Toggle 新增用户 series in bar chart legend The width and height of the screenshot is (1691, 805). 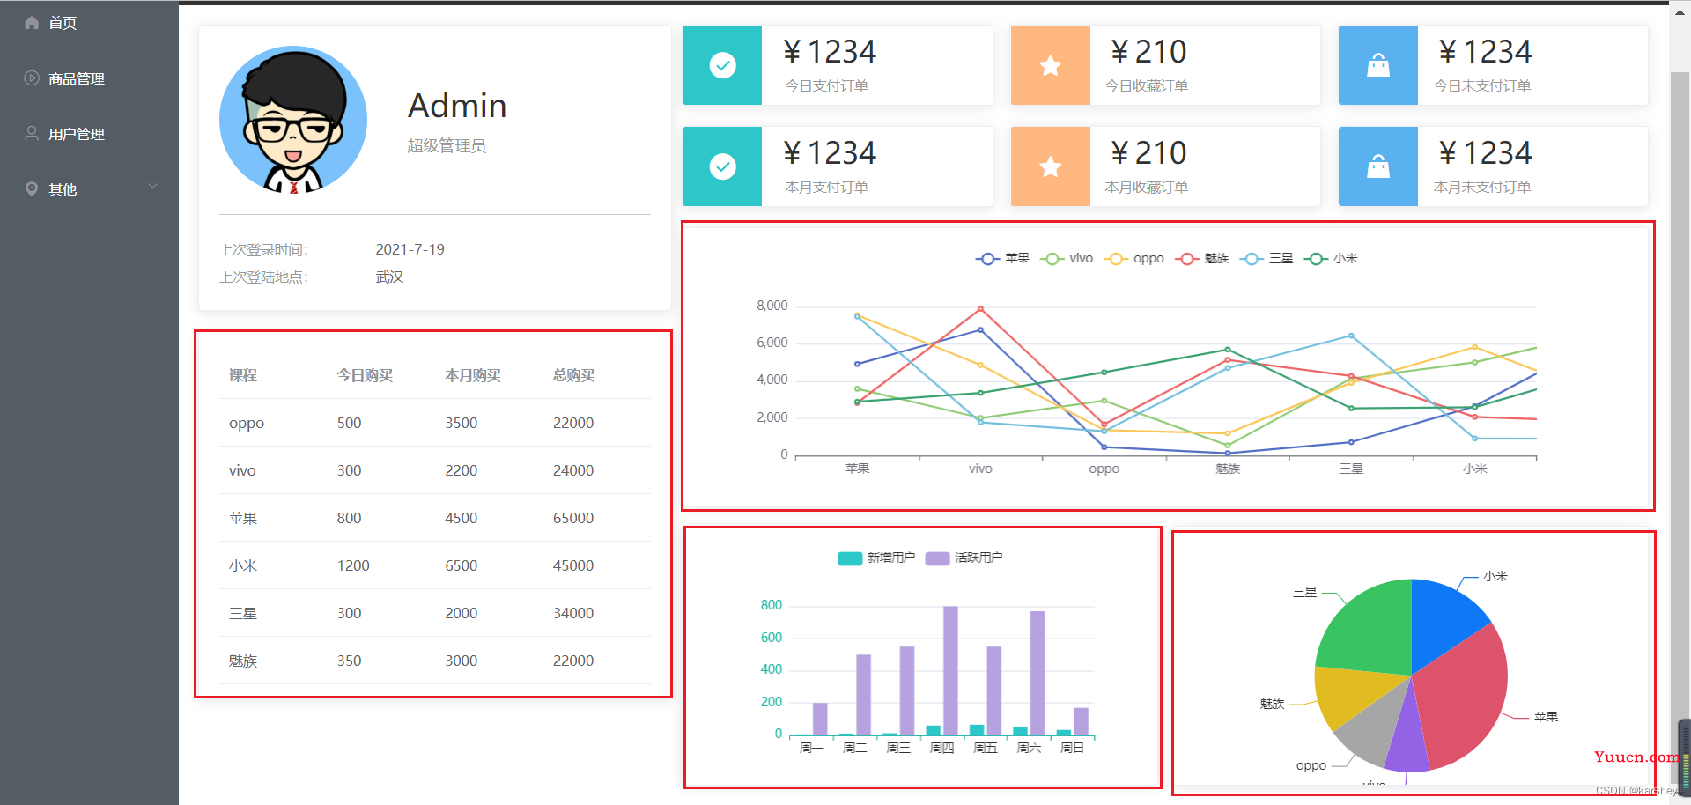click(x=875, y=558)
